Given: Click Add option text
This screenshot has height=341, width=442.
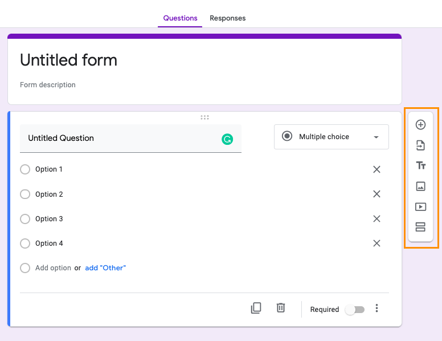Looking at the screenshot, I should 53,268.
